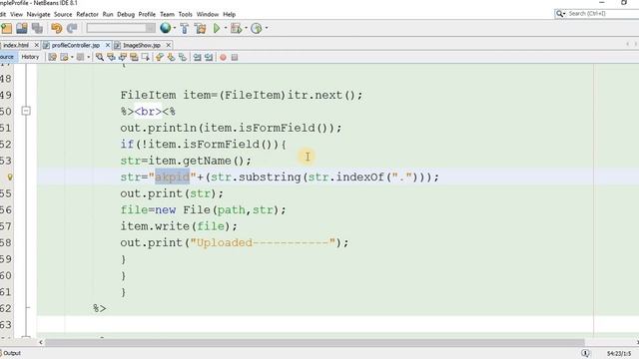Start Macro Recording red circle icon
This screenshot has width=639, height=359.
pyautogui.click(x=223, y=58)
